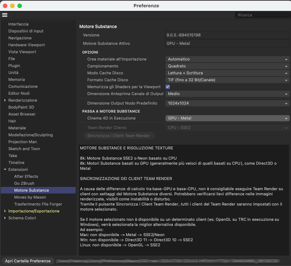Open Schema Colori category label
The image size is (291, 266).
click(22, 218)
